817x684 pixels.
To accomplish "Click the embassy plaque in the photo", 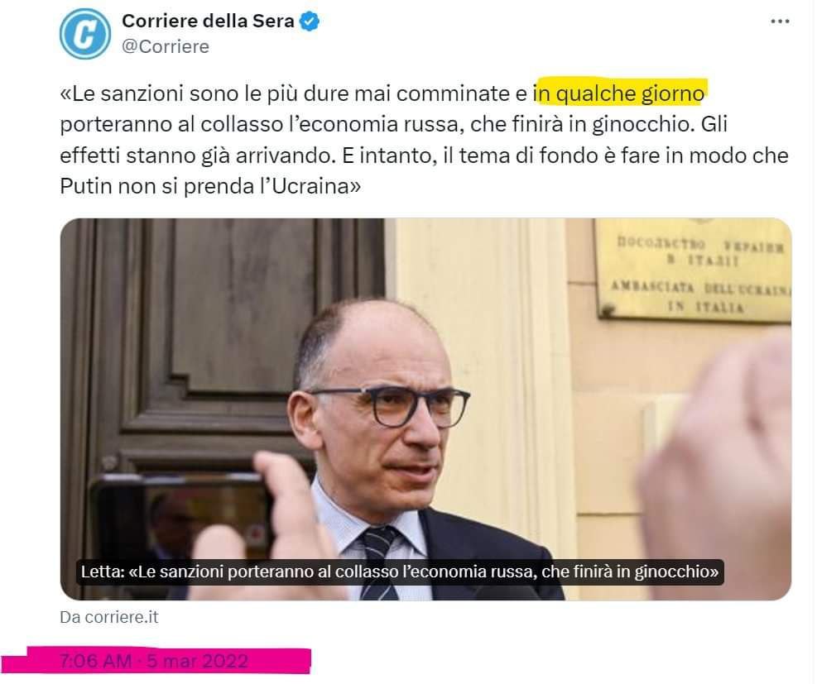I will pyautogui.click(x=693, y=270).
